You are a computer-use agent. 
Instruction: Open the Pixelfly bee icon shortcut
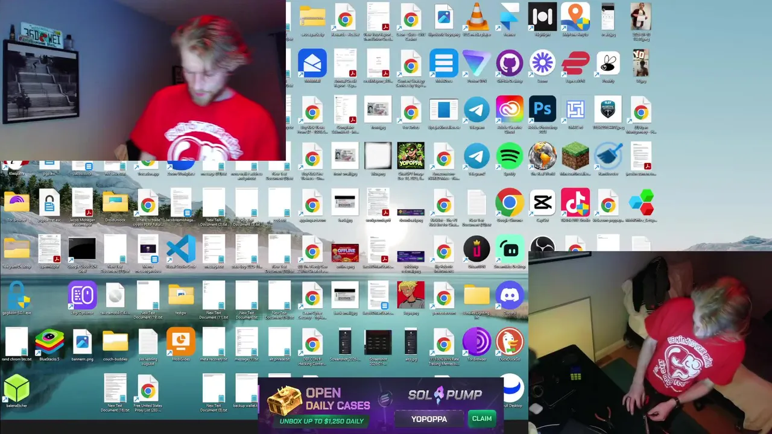tap(608, 63)
